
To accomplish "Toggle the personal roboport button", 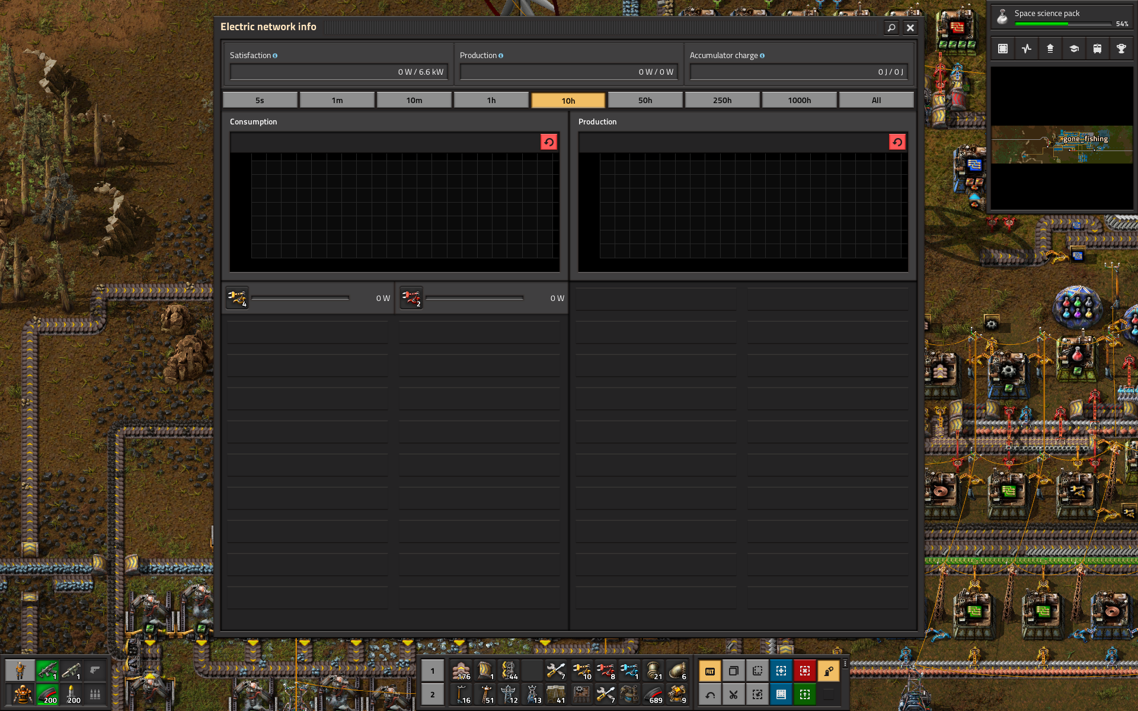I will pos(828,671).
